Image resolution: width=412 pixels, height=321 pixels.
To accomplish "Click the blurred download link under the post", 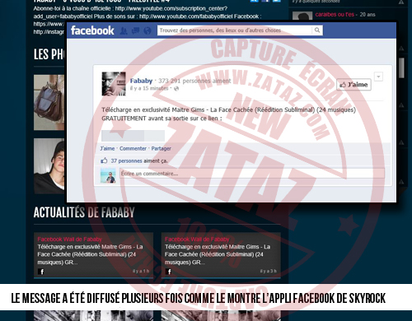I will [133, 136].
